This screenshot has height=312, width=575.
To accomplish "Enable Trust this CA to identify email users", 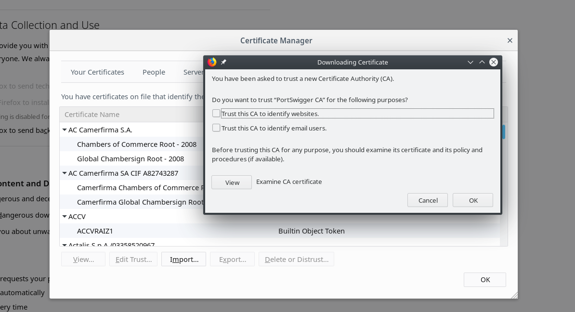I will click(x=216, y=128).
